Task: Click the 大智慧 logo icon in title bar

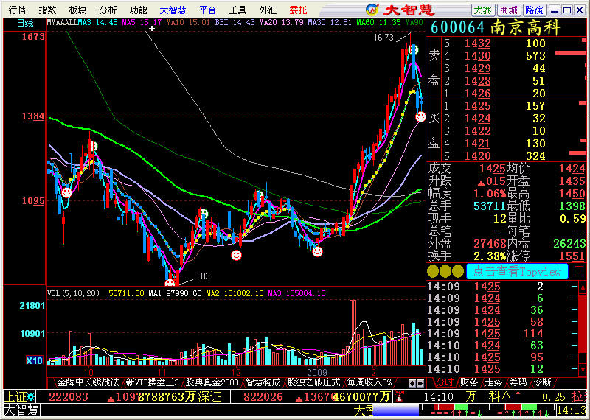Action: (x=372, y=10)
